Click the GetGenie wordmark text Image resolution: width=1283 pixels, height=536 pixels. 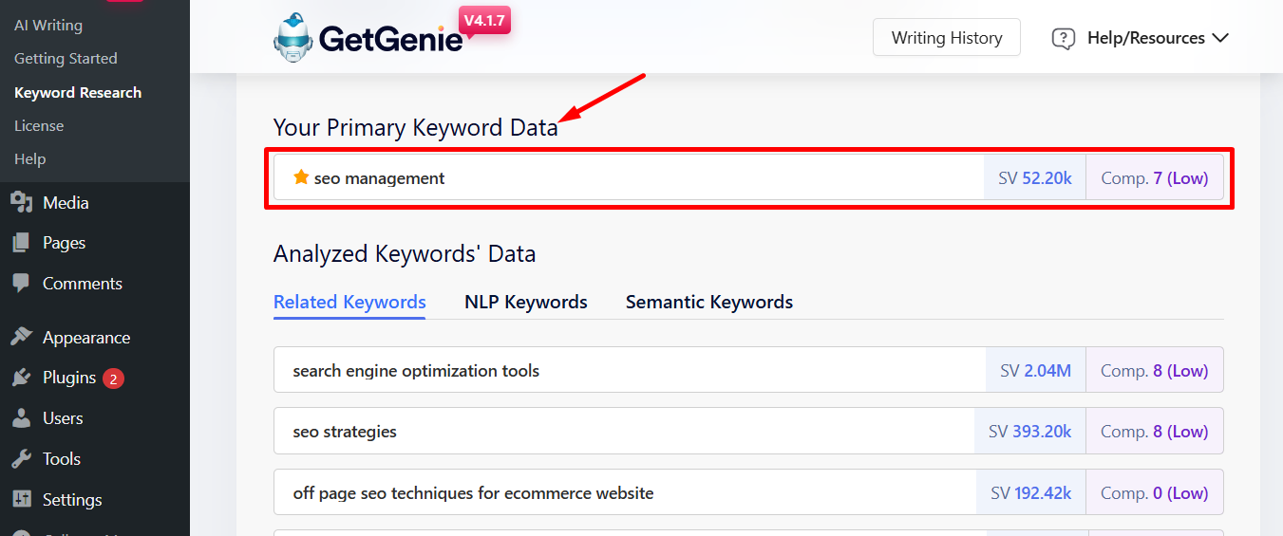(391, 39)
